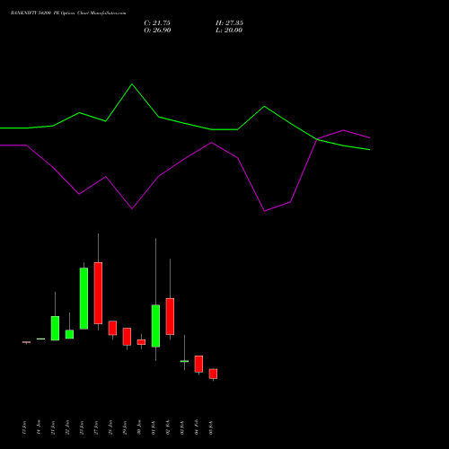Select the high value H: 27.35
Image resolution: width=449 pixels, height=449 pixels.
click(229, 23)
